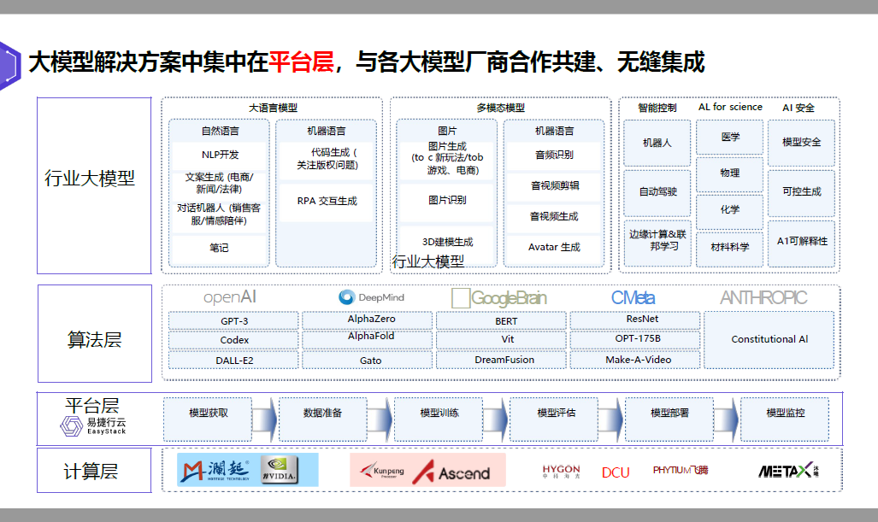Click the Make-A-Video box
The height and width of the screenshot is (522, 878).
(x=635, y=360)
